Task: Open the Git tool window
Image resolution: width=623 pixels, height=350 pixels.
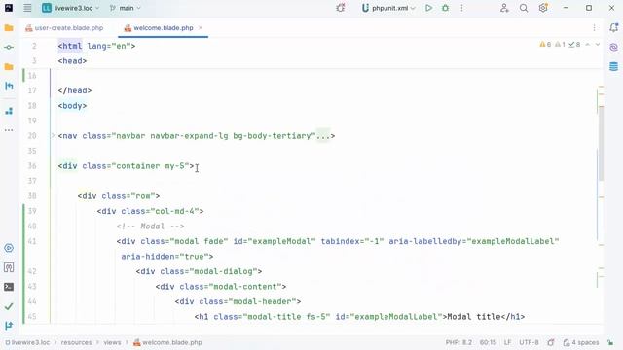Action: point(9,326)
